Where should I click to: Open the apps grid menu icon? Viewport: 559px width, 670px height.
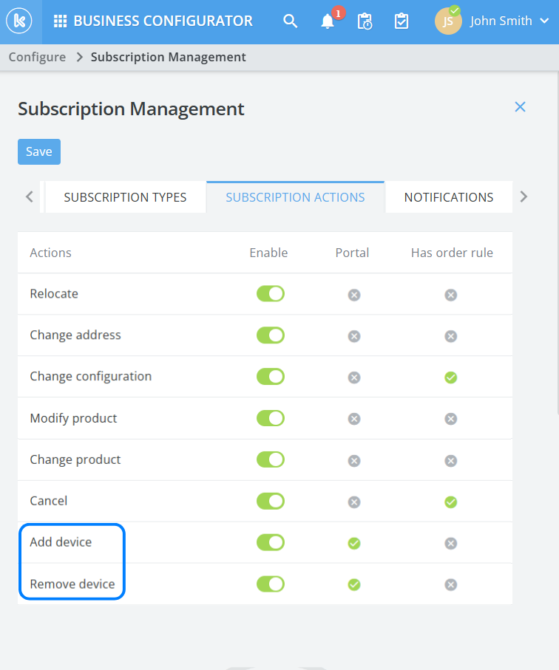point(61,21)
